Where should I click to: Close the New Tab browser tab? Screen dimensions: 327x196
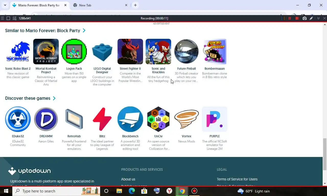[126, 5]
